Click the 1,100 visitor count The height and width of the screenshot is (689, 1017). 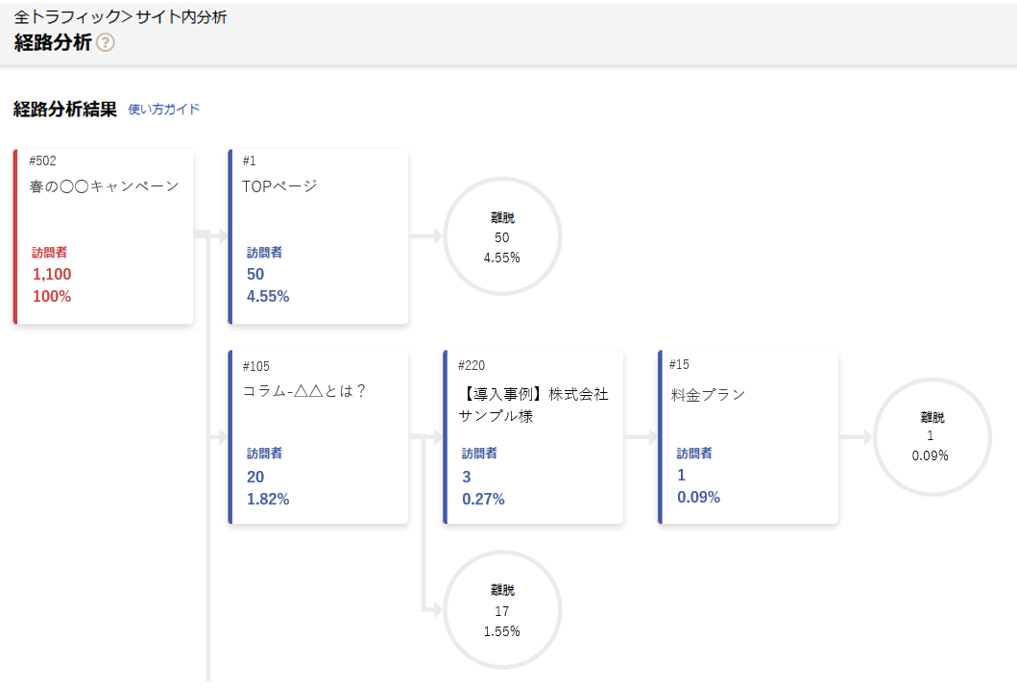52,275
